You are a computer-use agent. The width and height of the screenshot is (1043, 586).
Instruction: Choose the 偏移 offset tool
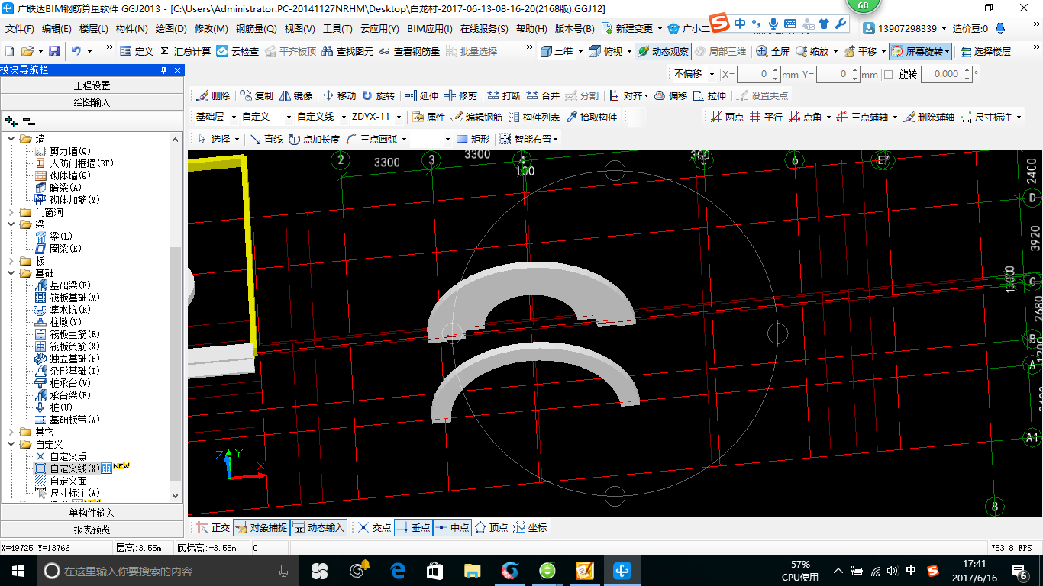(x=671, y=95)
